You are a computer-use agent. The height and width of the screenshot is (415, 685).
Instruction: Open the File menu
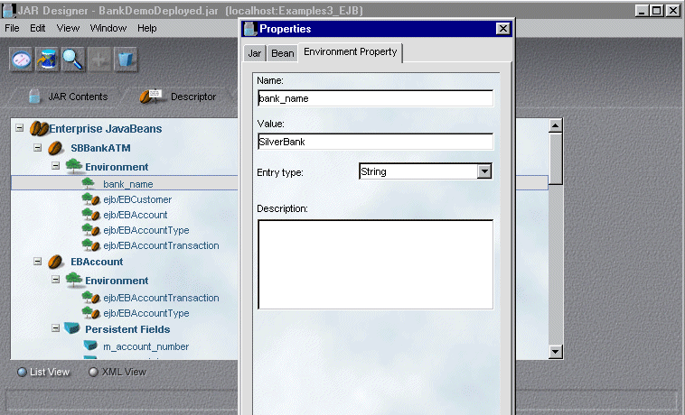tap(12, 28)
